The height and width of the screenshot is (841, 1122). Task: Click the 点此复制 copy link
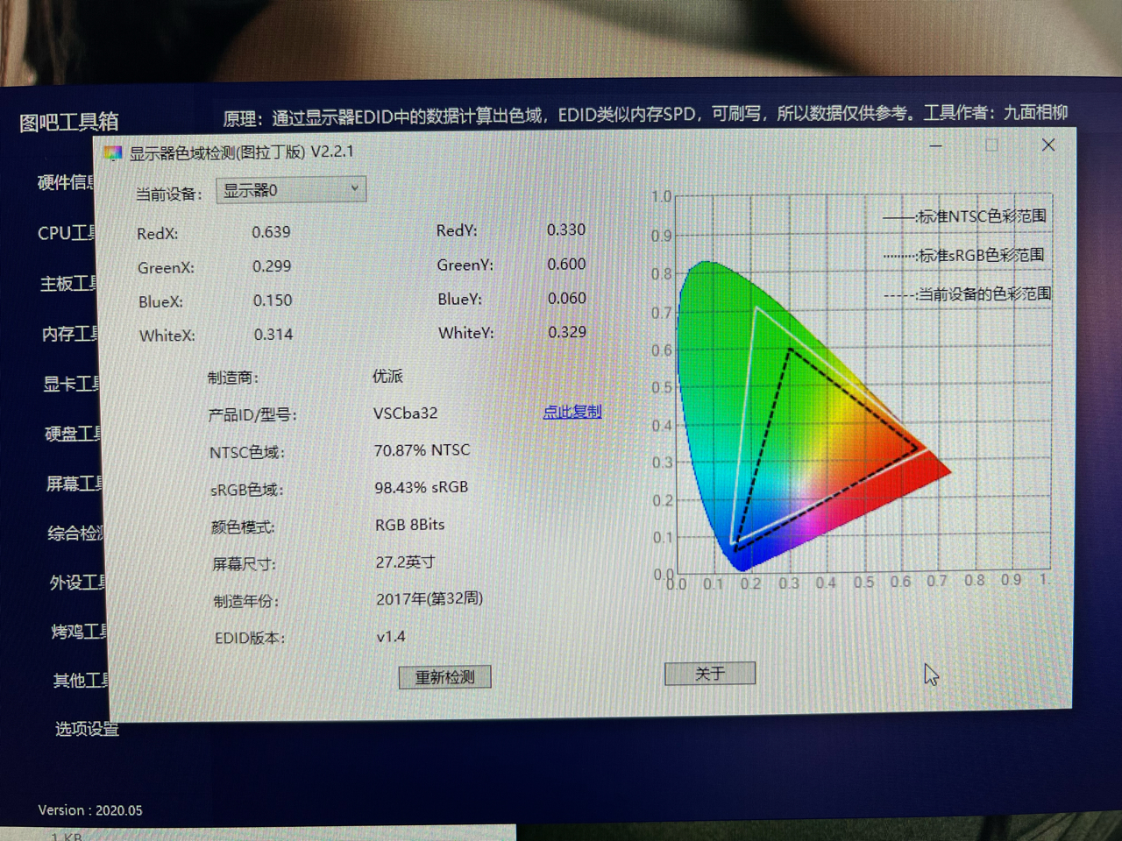pyautogui.click(x=572, y=411)
